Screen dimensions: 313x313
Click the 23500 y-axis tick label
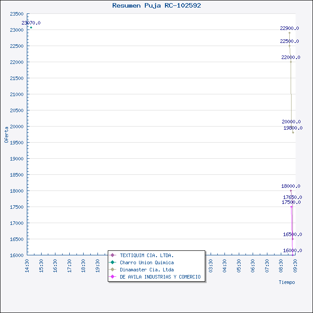coord(16,14)
